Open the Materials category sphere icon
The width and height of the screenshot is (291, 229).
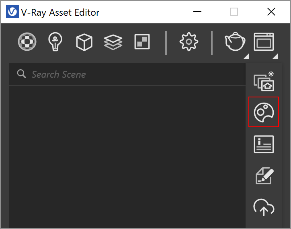coord(27,41)
